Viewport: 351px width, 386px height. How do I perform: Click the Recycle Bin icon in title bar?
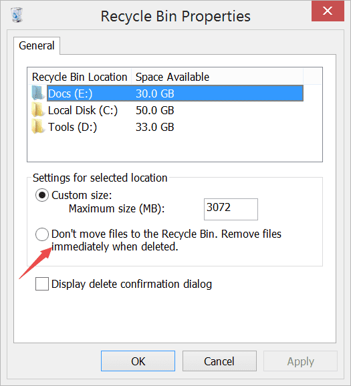[17, 15]
